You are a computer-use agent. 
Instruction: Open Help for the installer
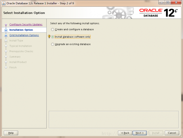coord(11,133)
